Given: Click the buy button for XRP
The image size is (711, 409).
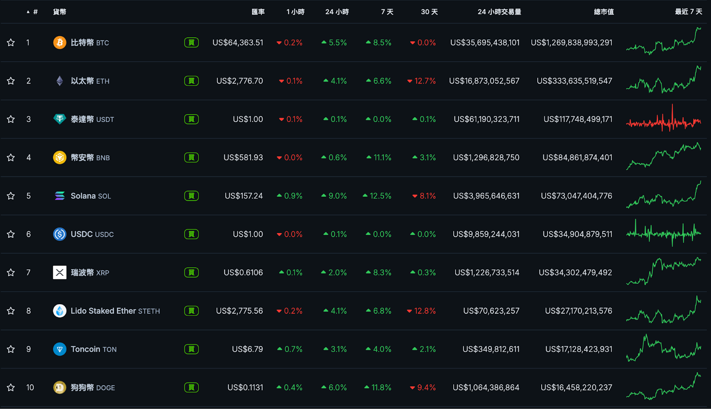Looking at the screenshot, I should click(x=192, y=273).
